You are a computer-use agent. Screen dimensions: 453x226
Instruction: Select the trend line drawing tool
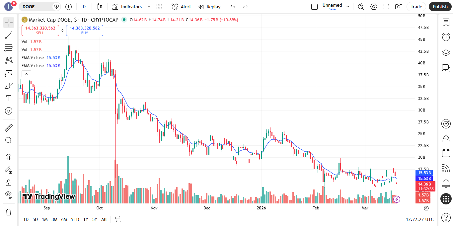(x=9, y=35)
